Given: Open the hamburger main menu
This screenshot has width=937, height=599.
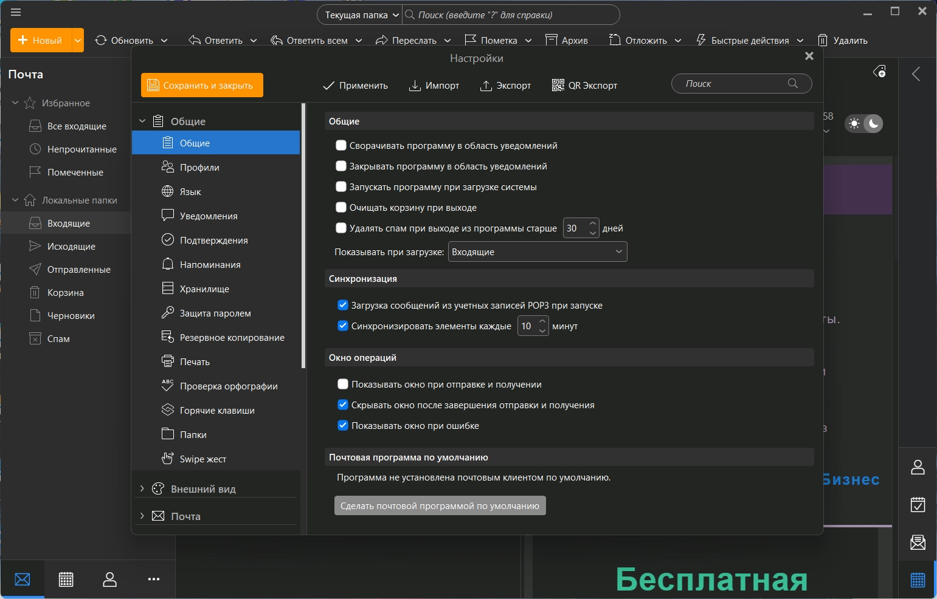Looking at the screenshot, I should tap(16, 12).
